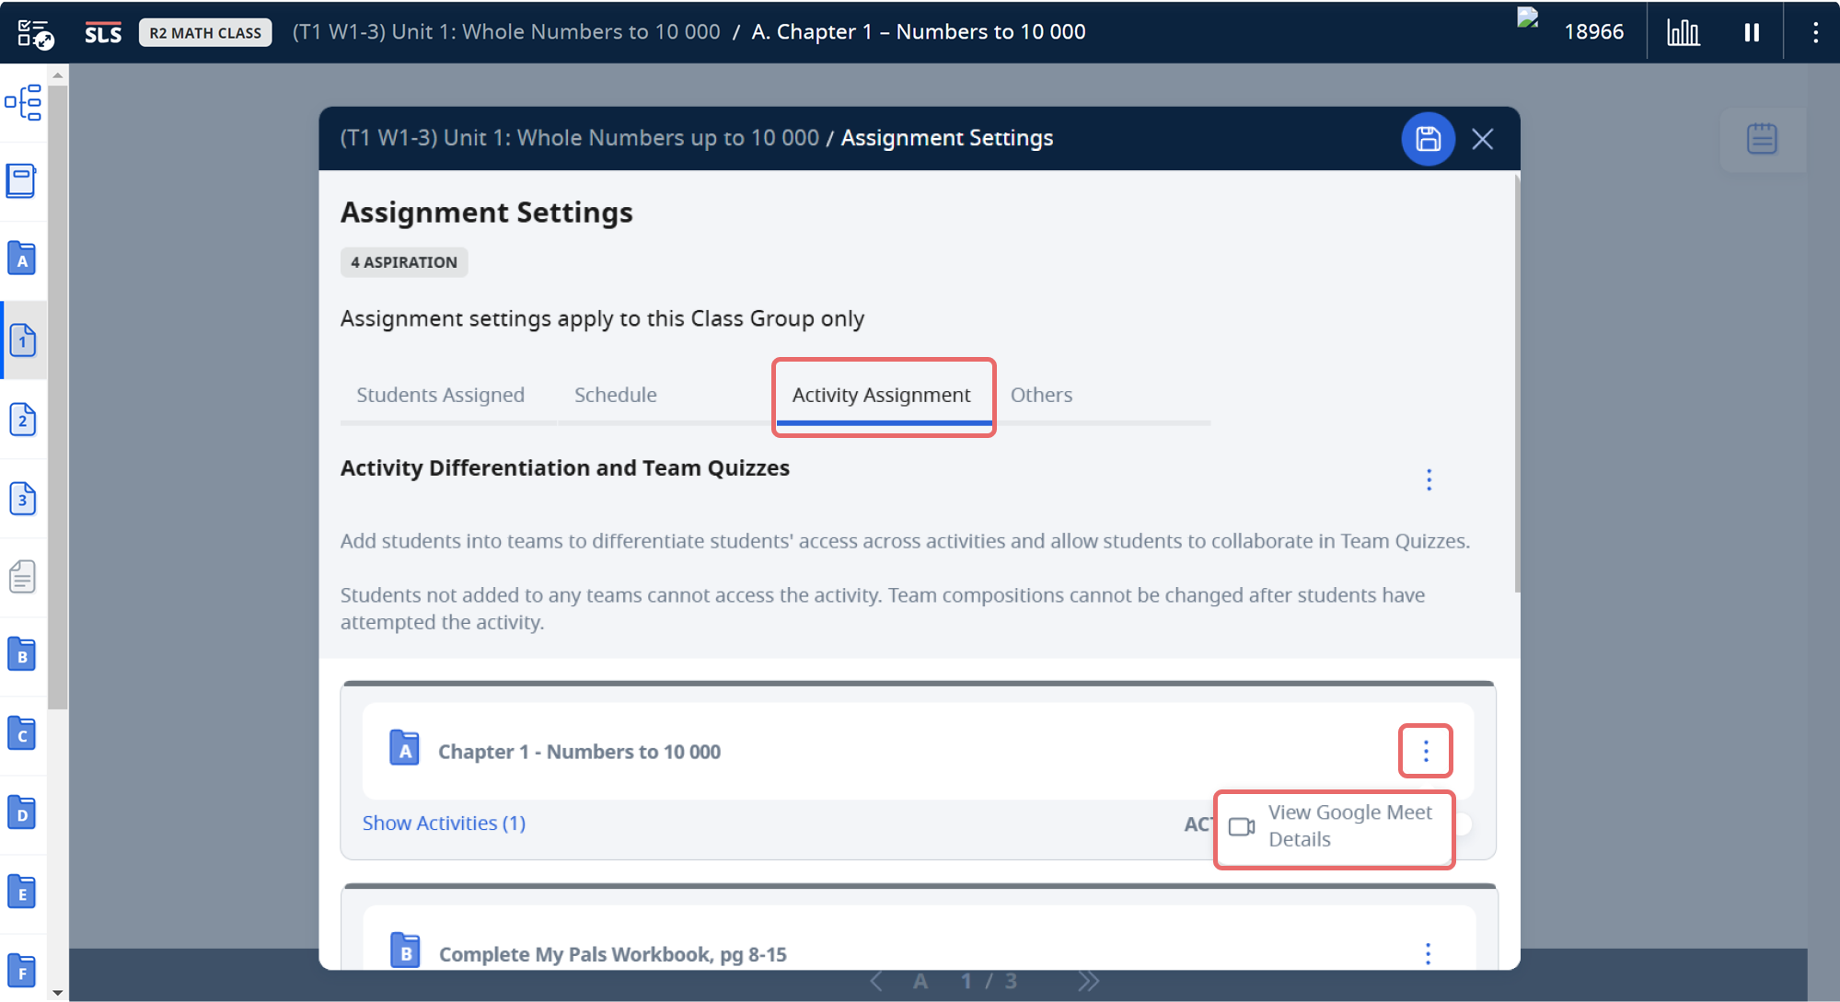Select the Activity Assignment tab

coord(881,395)
